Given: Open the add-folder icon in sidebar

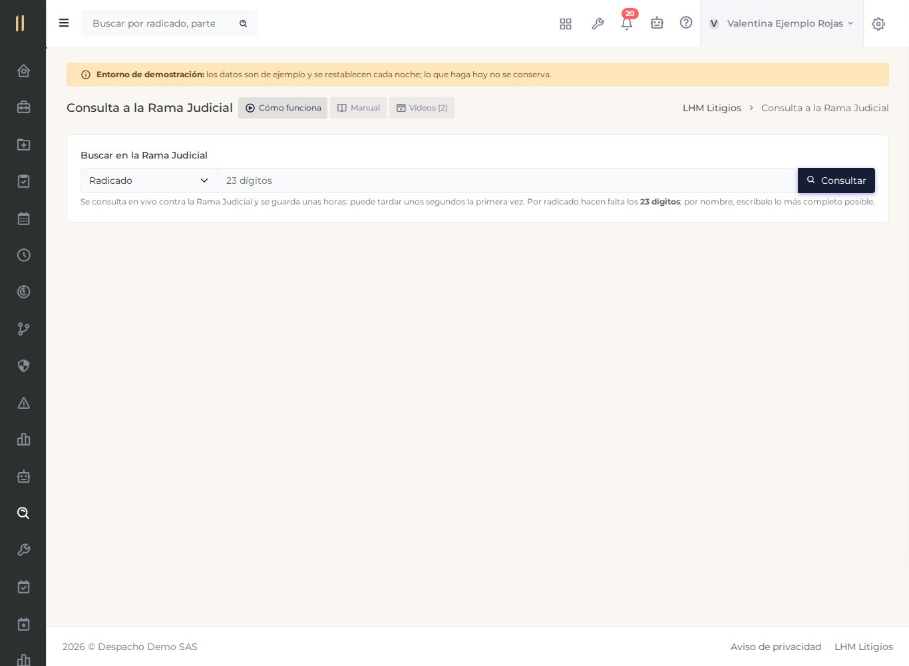Looking at the screenshot, I should tap(23, 145).
